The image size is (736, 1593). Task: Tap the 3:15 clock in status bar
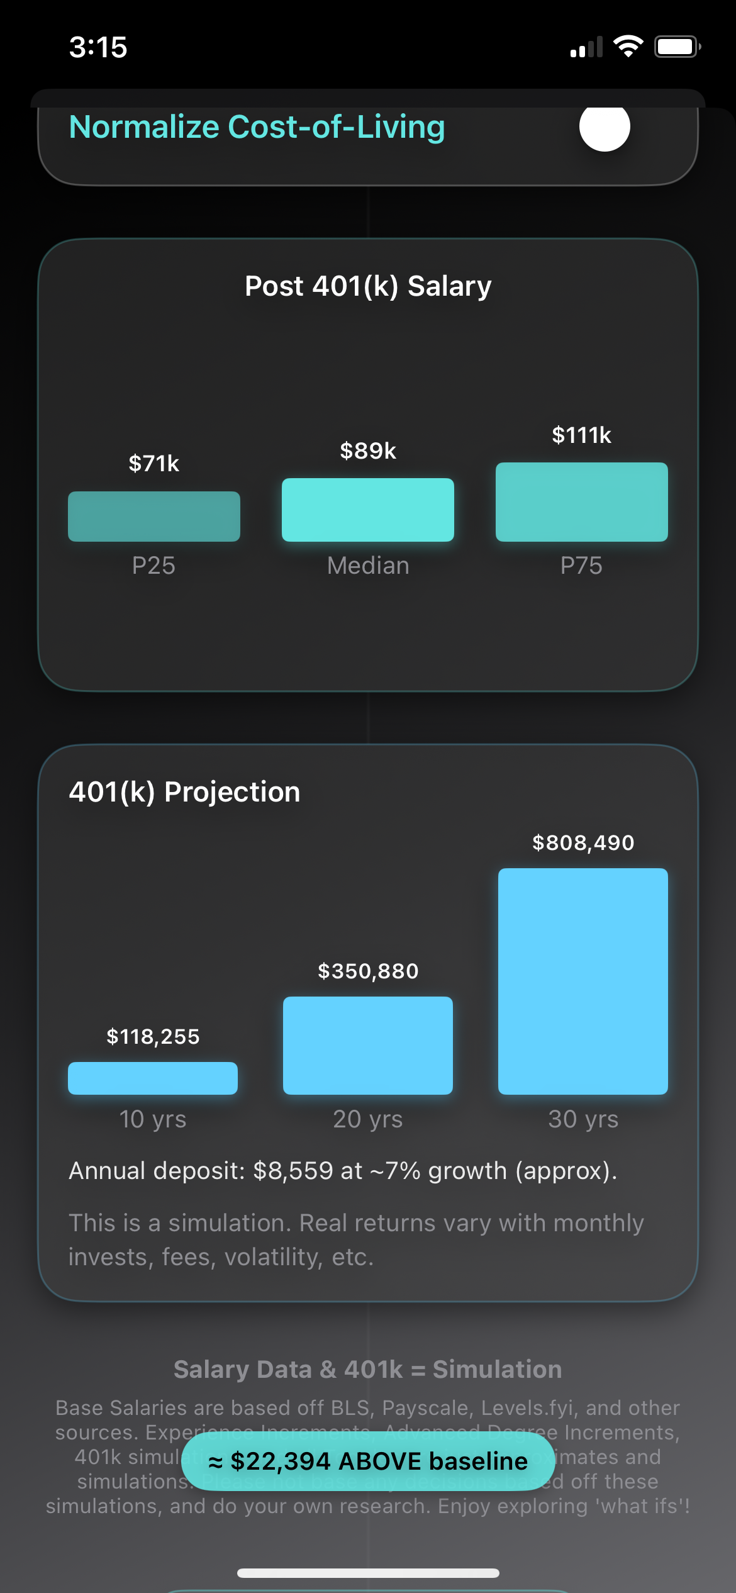[x=98, y=47]
